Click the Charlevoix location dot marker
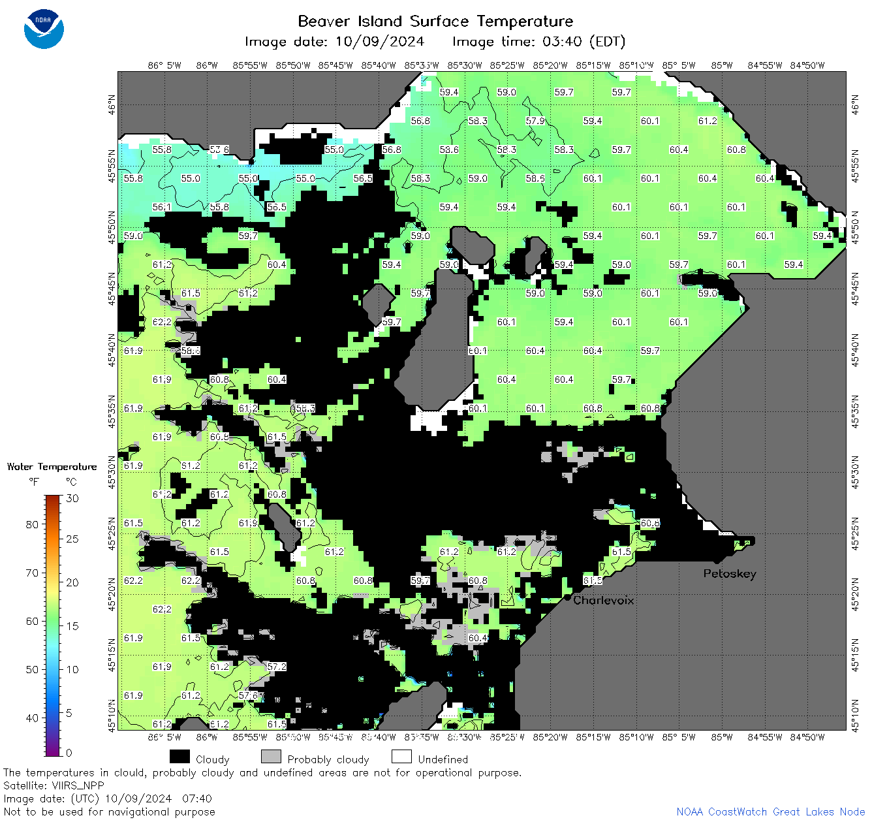Image resolution: width=872 pixels, height=822 pixels. (567, 597)
